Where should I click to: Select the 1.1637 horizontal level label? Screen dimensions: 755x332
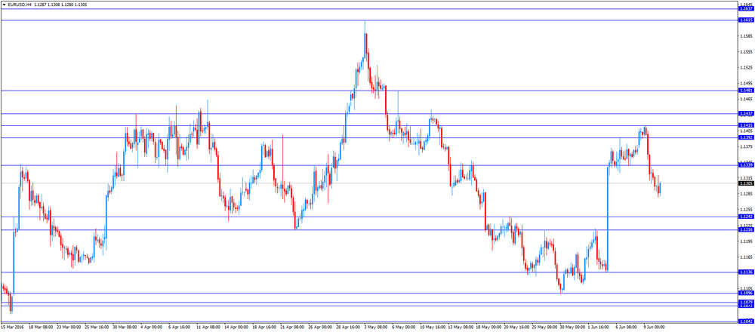tap(746, 8)
